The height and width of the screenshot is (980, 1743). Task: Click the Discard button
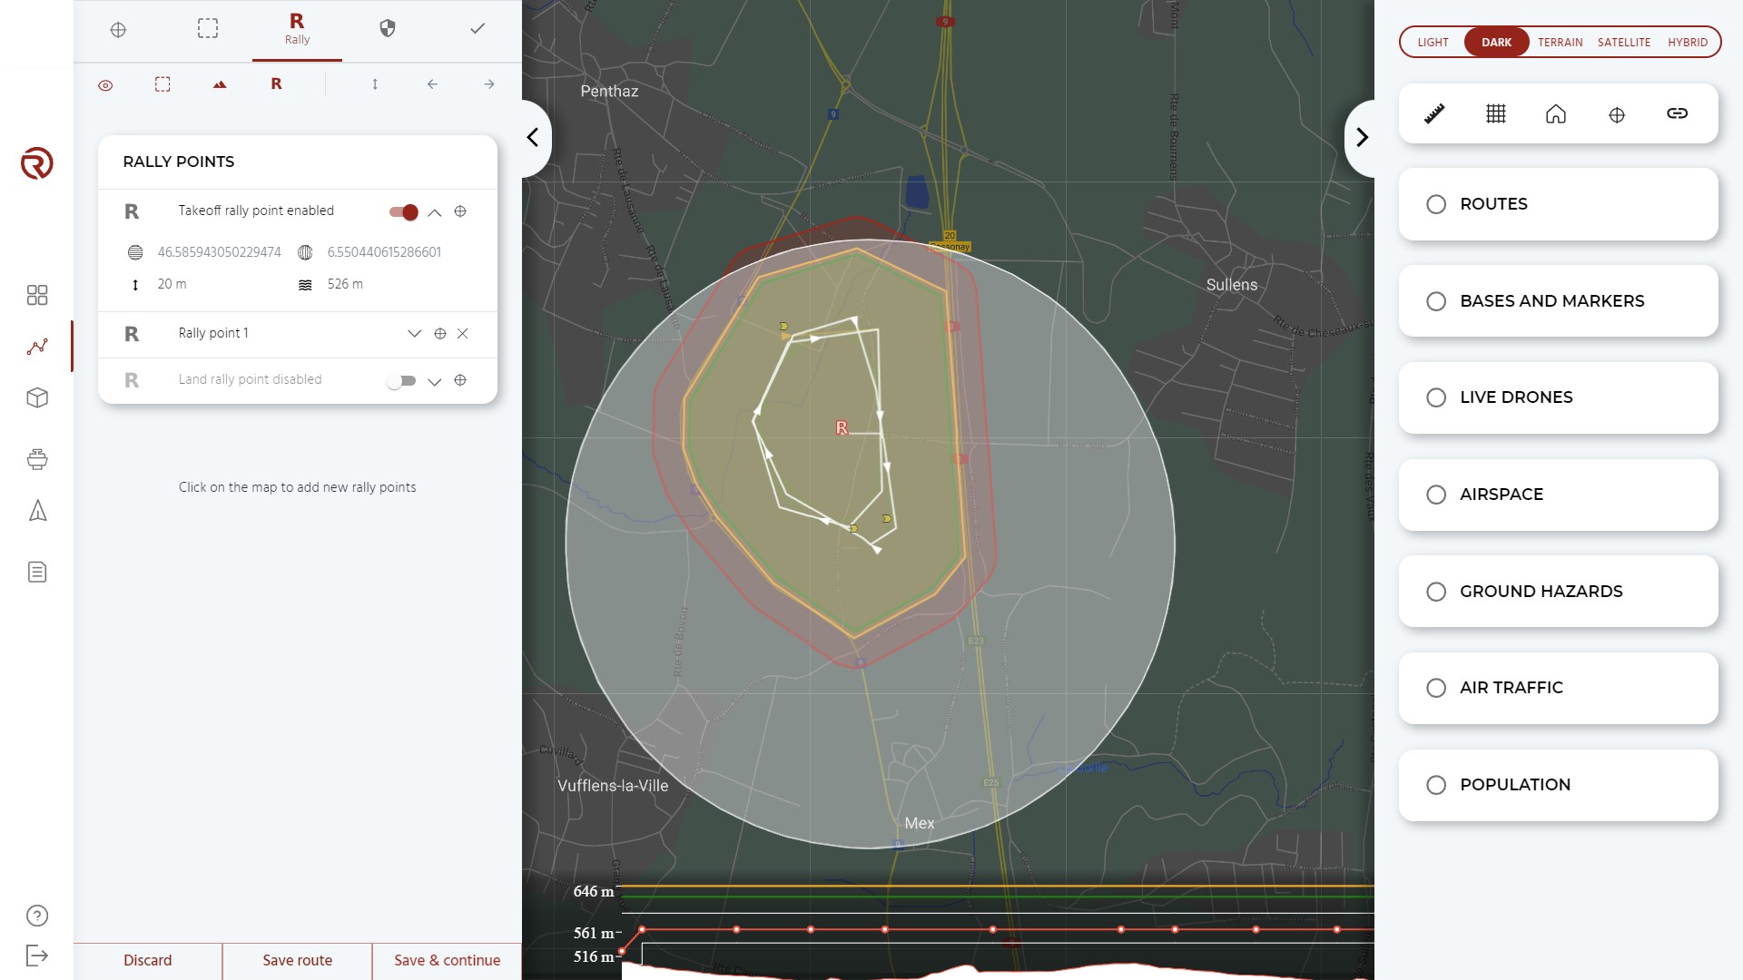(x=148, y=961)
